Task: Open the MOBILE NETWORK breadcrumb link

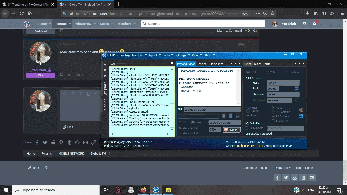Action: coord(71,154)
